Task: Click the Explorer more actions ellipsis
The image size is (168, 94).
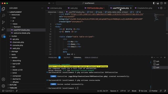Action: [x=42, y=8]
